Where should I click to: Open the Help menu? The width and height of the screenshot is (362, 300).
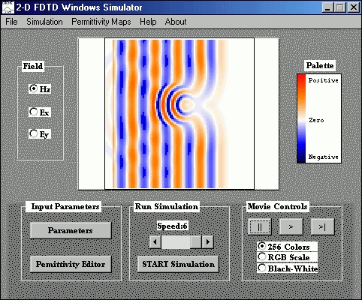(148, 22)
